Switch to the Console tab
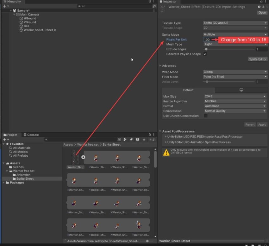269x246 pixels. click(31, 135)
